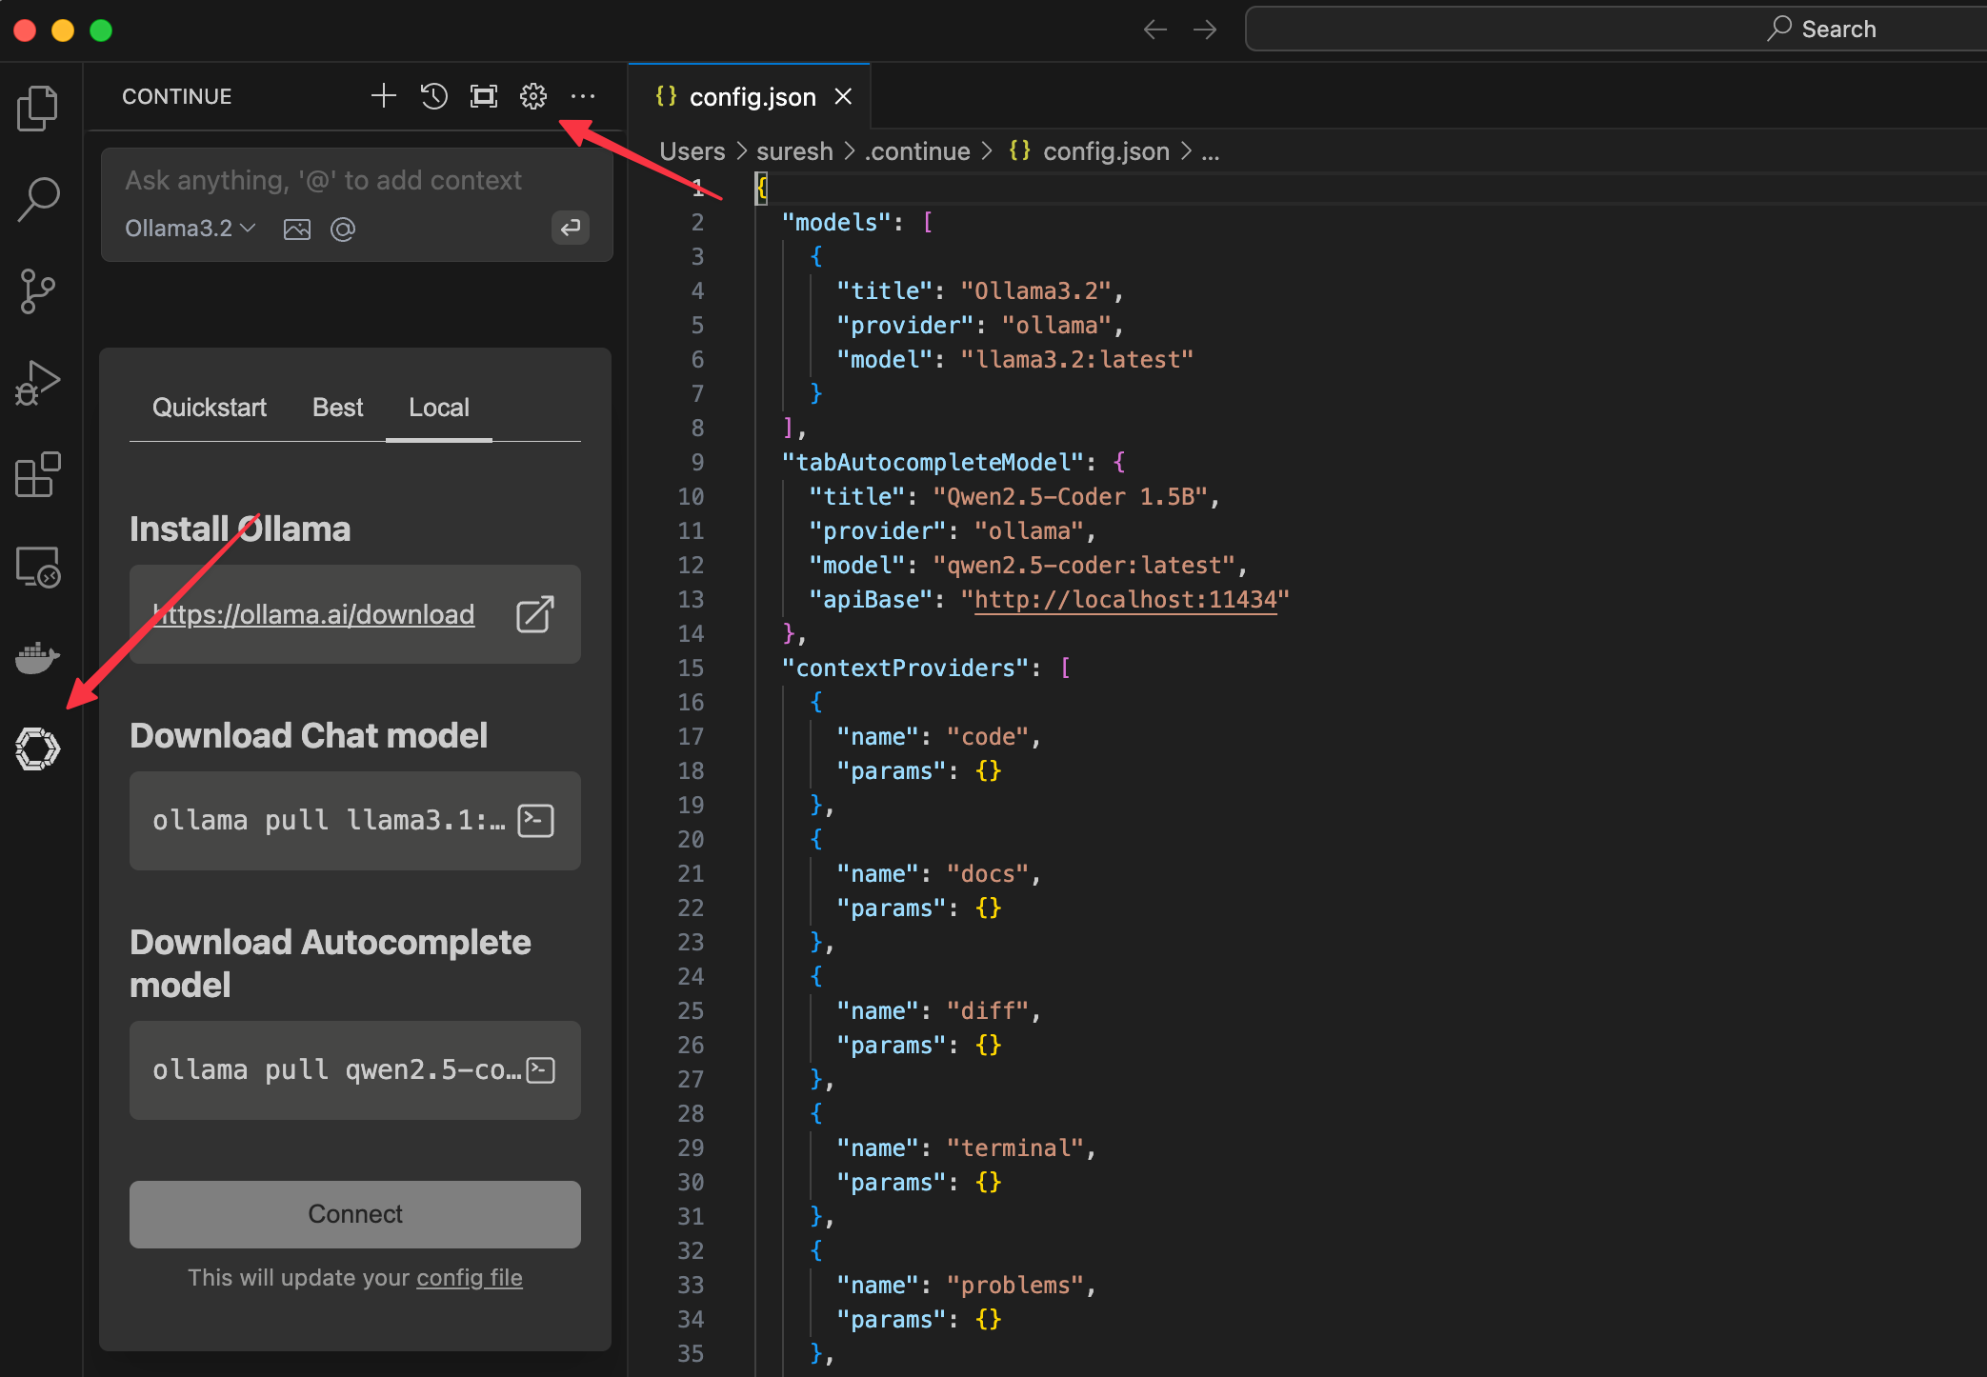Open more options with the ellipsis menu
Viewport: 1987px width, 1377px height.
click(x=583, y=95)
